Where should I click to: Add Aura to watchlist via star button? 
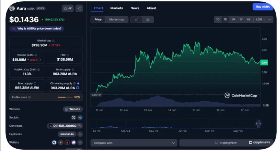[x=67, y=8]
